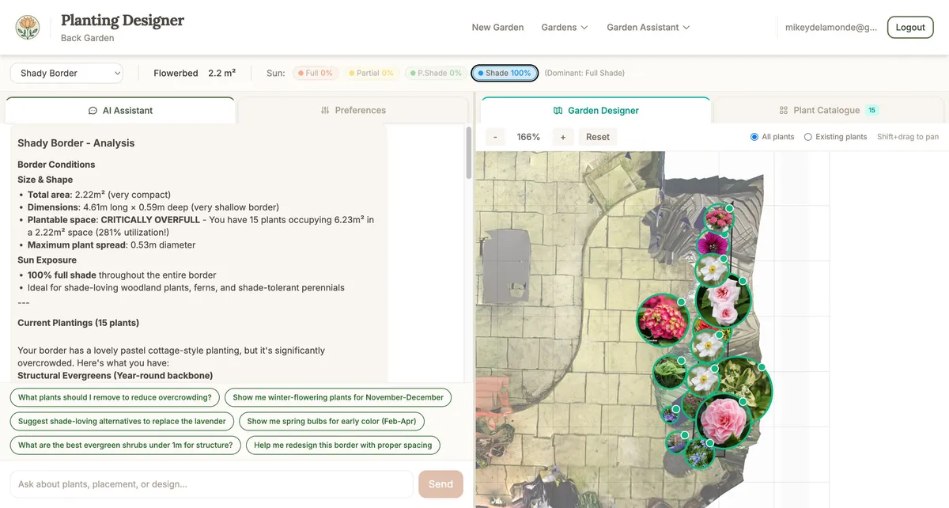Click the Logout button
The height and width of the screenshot is (508, 949).
[909, 26]
